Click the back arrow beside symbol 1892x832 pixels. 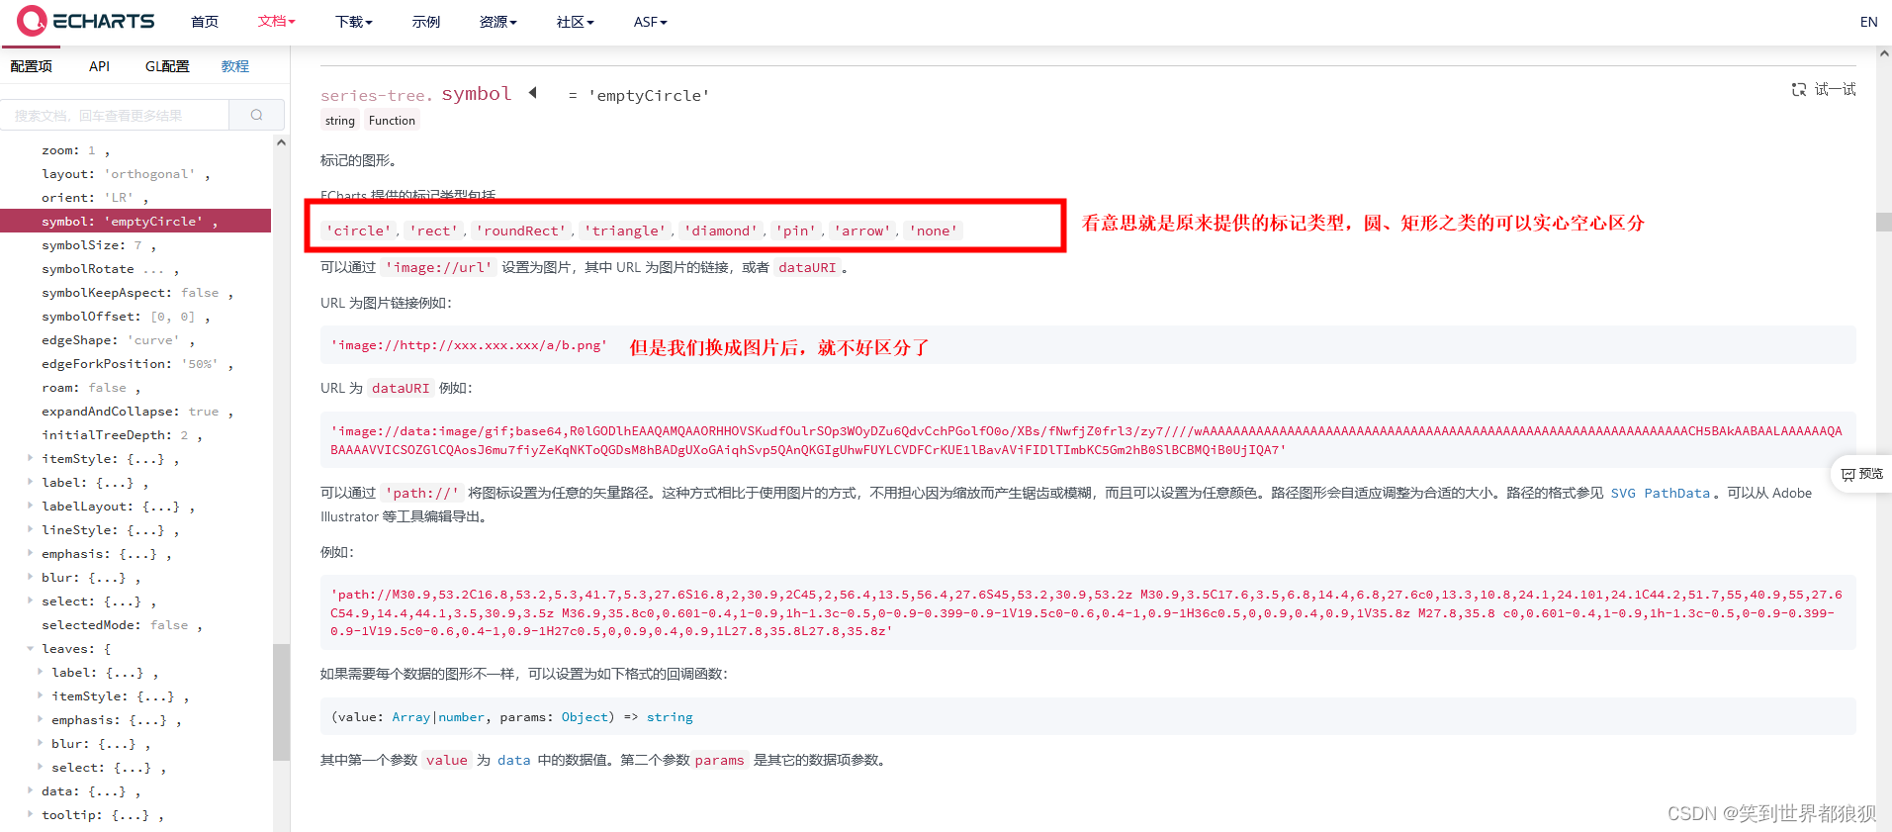[x=533, y=93]
